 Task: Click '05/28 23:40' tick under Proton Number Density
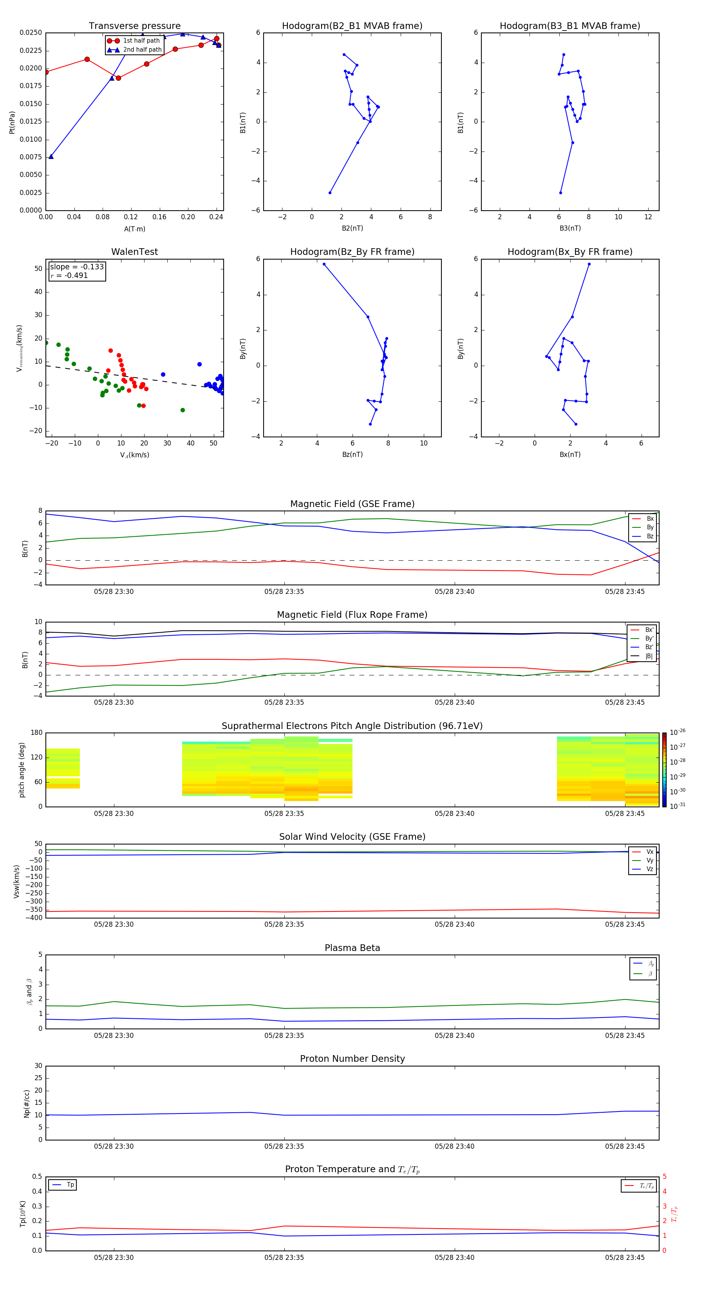tap(455, 1146)
